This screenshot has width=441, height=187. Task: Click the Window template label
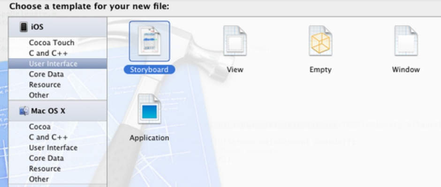click(406, 70)
